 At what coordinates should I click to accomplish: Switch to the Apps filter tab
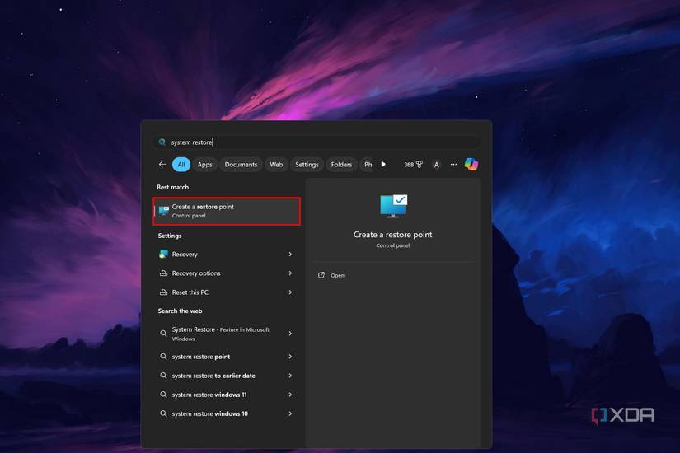click(x=204, y=164)
